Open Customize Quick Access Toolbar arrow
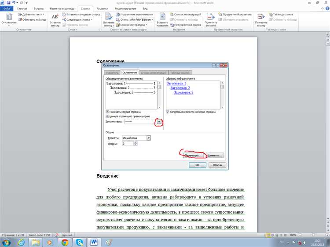This screenshot has height=247, width=330. point(26,3)
